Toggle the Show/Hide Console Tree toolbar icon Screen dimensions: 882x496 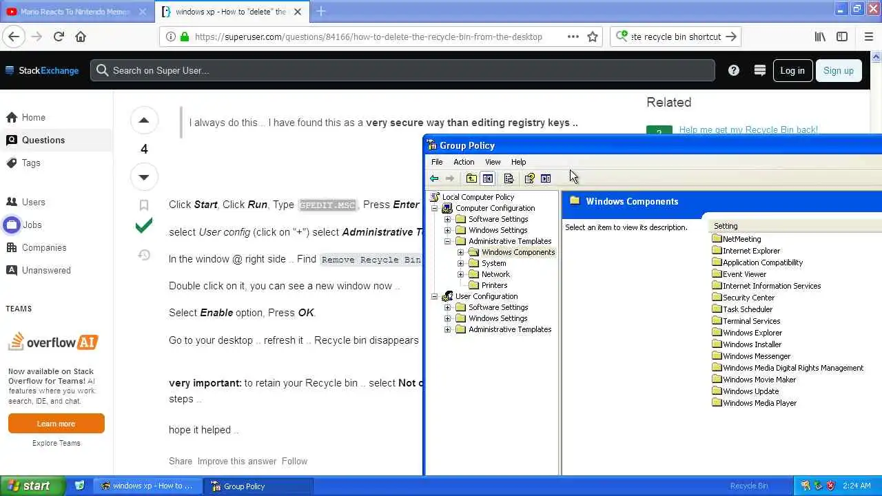488,178
